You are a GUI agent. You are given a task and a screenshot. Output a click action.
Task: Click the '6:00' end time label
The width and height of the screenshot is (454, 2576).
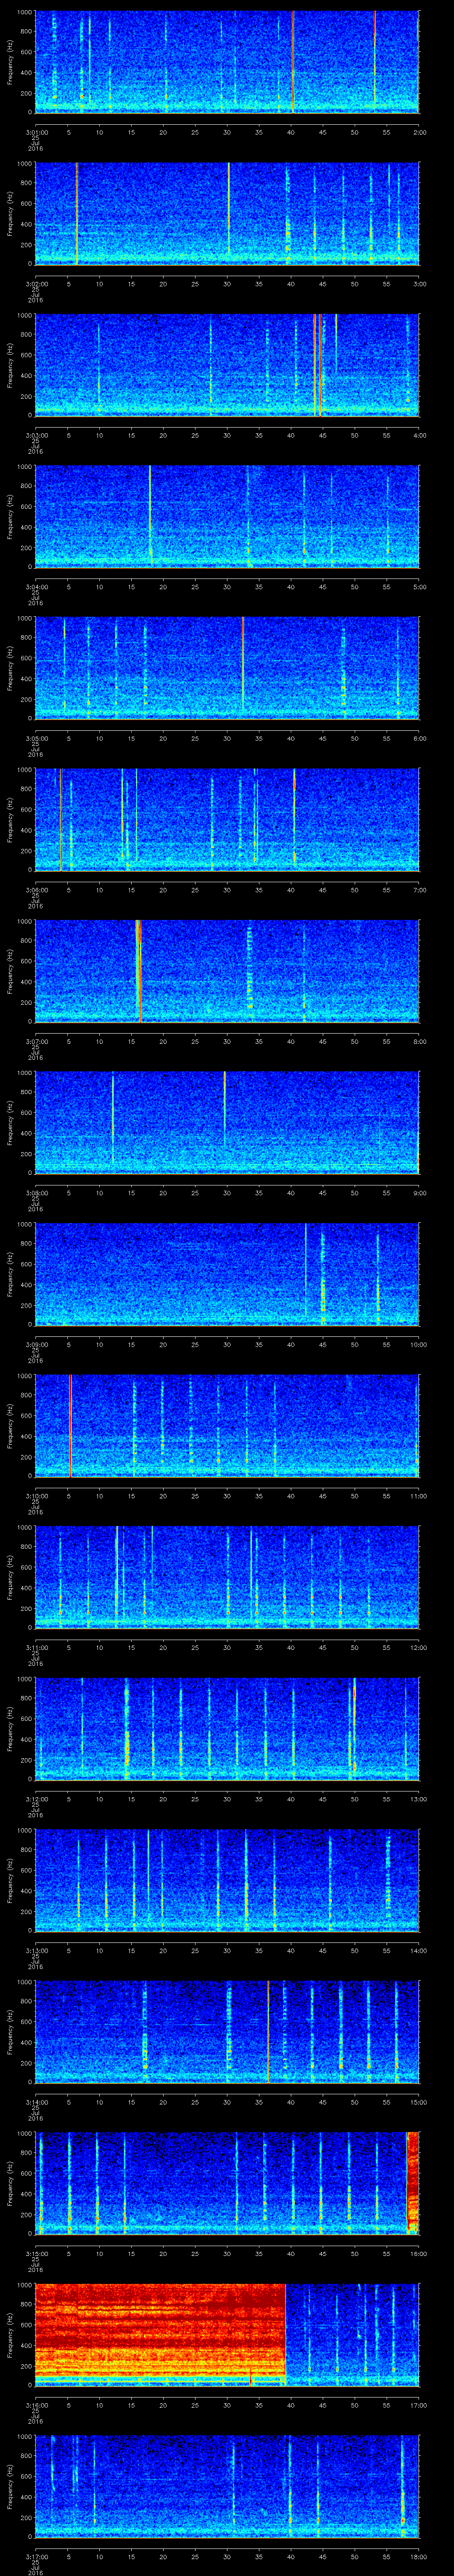(419, 738)
